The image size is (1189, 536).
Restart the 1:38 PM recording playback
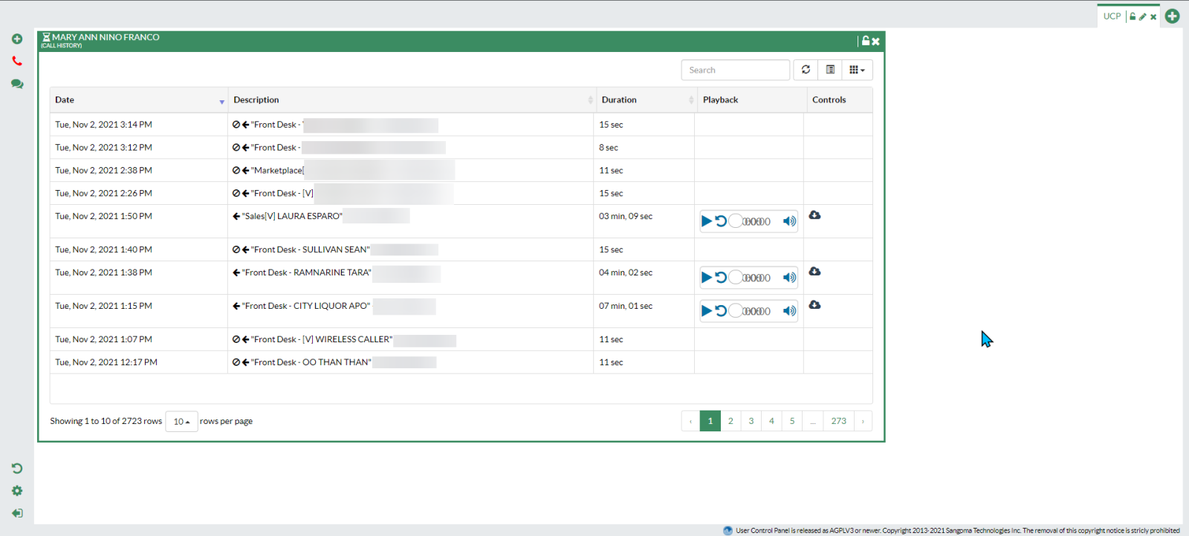point(721,278)
